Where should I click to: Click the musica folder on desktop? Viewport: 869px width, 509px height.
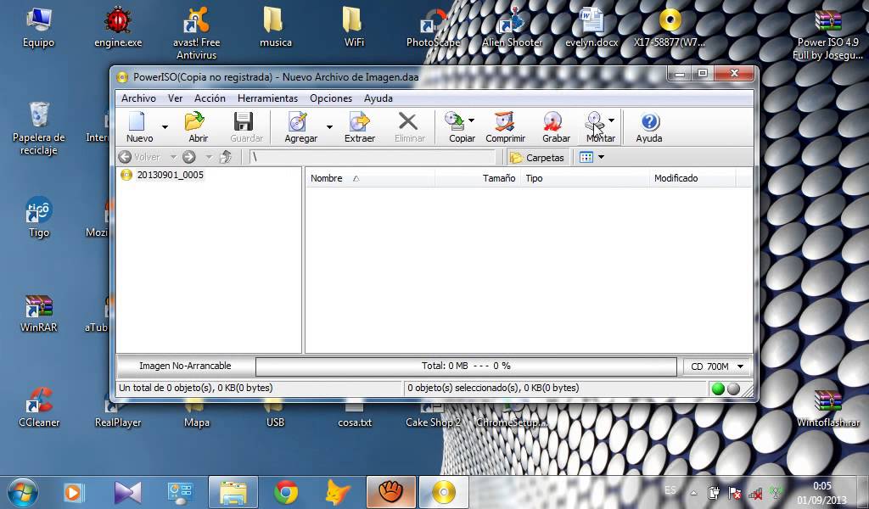click(276, 27)
